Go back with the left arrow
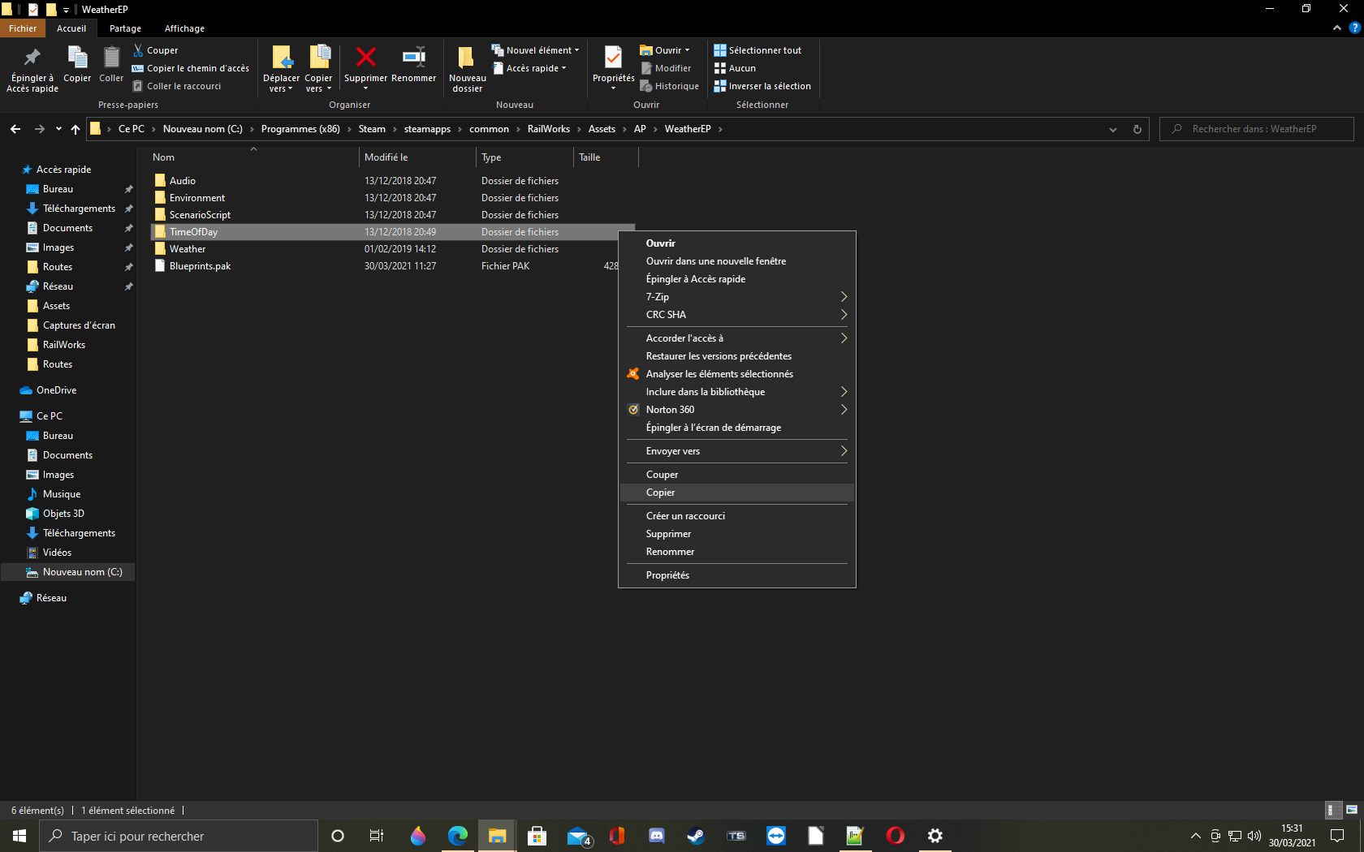The image size is (1364, 852). click(x=15, y=129)
